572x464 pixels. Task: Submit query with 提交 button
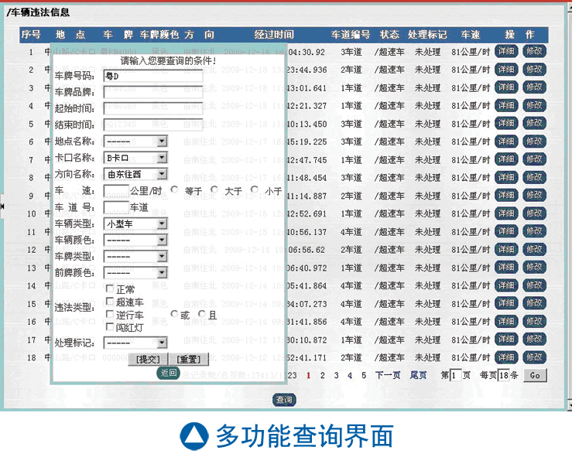[148, 360]
